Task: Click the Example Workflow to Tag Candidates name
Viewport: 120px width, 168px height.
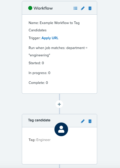Action: click(x=54, y=27)
